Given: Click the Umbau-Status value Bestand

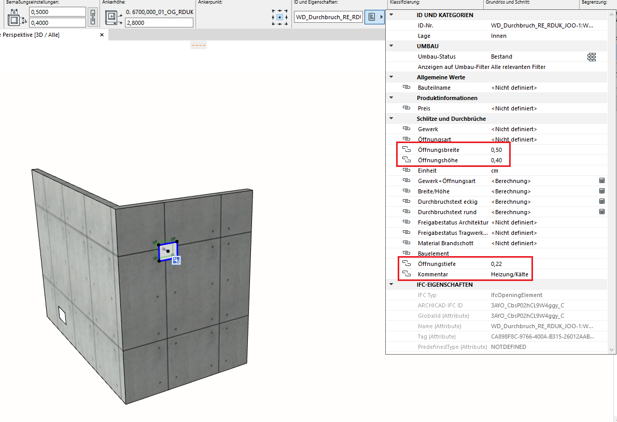Looking at the screenshot, I should pos(501,57).
